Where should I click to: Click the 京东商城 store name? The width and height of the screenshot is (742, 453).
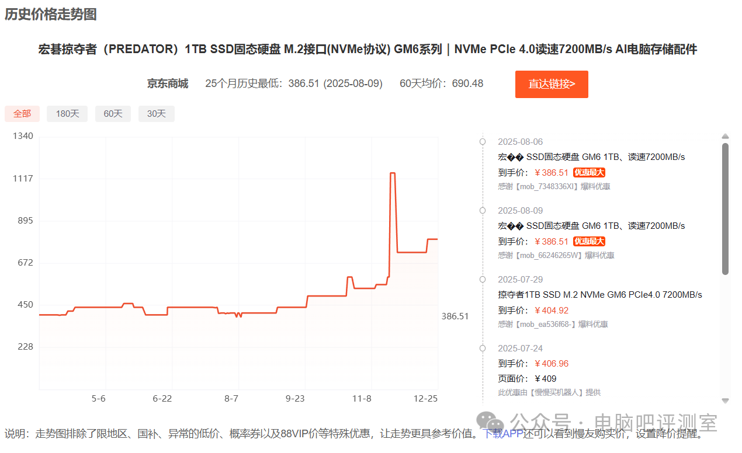[x=168, y=83]
